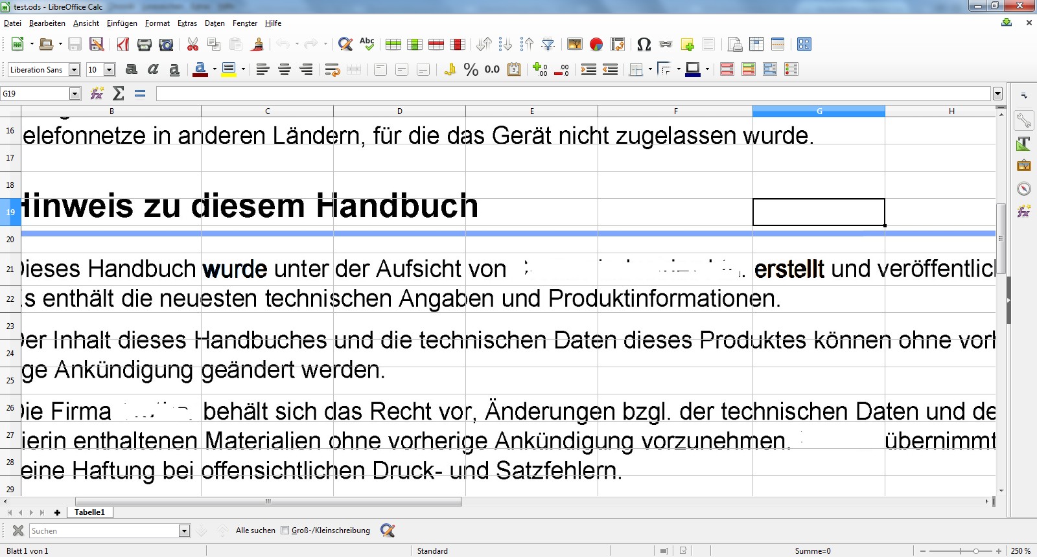Click font color swatch
Screen dimensions: 1037x557
[x=200, y=69]
